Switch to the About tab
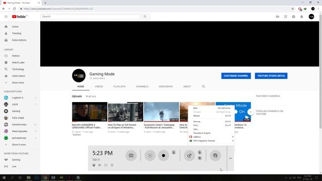Viewport: 322px width, 181px height. (187, 86)
